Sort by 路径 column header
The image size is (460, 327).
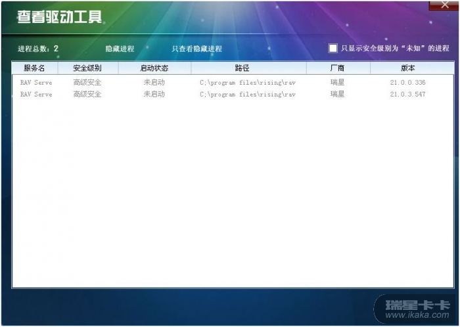pyautogui.click(x=249, y=68)
